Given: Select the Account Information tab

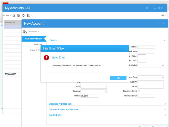Looking at the screenshot, I should [x=33, y=39].
